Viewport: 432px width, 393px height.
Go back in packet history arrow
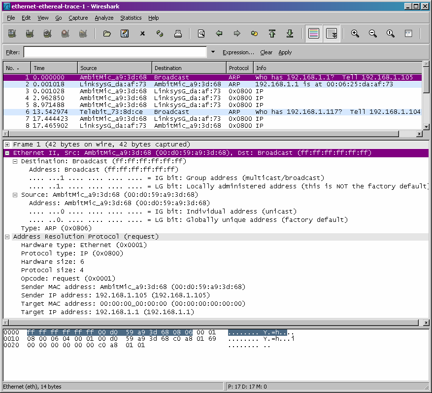[x=219, y=34]
